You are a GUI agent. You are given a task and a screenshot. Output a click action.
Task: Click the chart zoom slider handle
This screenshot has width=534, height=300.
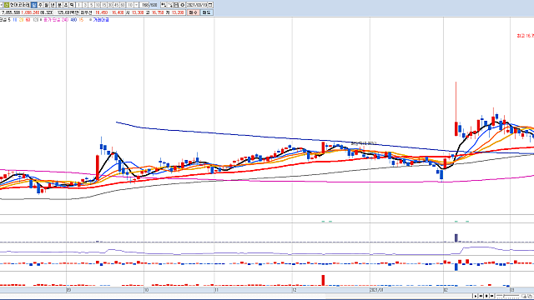point(504,296)
